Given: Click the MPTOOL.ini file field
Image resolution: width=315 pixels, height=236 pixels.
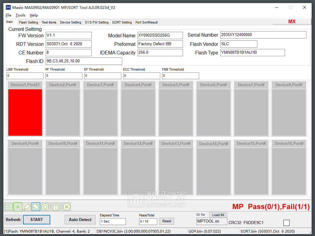Looking at the screenshot, I should tap(212, 221).
